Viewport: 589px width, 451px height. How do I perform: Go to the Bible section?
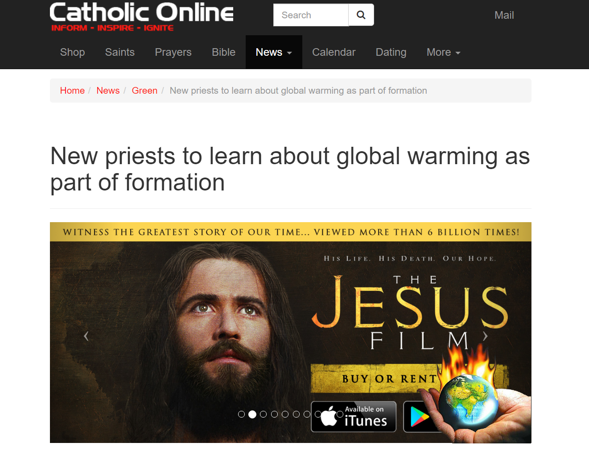(x=223, y=52)
